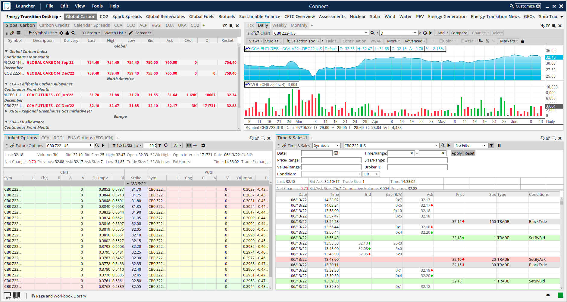Viewport: 567px width, 302px height.
Task: Click the clock icon in chart toolbar
Action: coord(425,33)
